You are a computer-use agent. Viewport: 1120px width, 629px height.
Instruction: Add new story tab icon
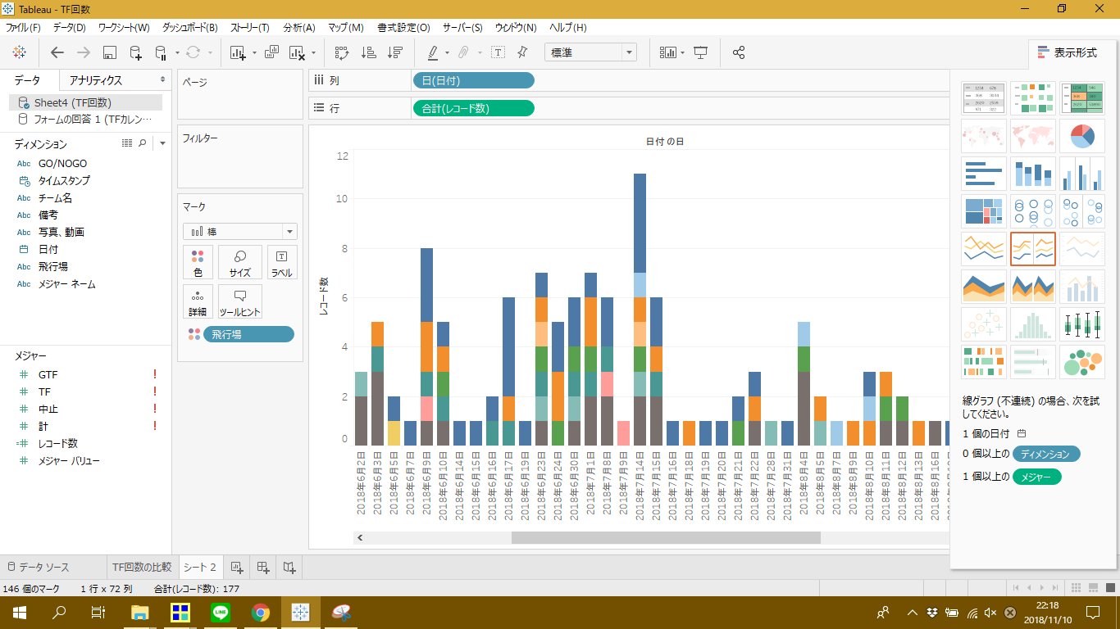point(289,567)
